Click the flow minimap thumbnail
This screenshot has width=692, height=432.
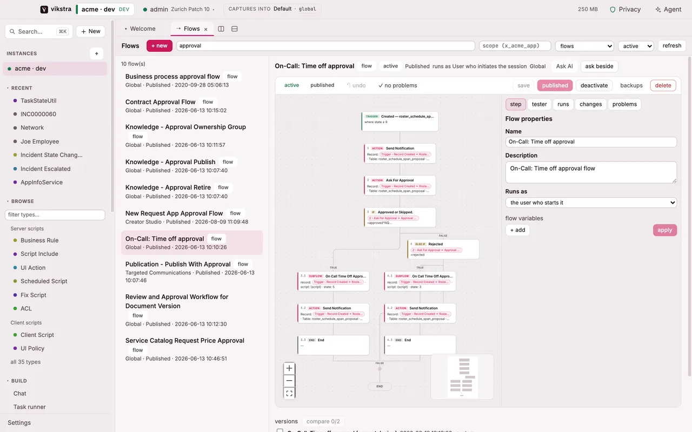[462, 377]
